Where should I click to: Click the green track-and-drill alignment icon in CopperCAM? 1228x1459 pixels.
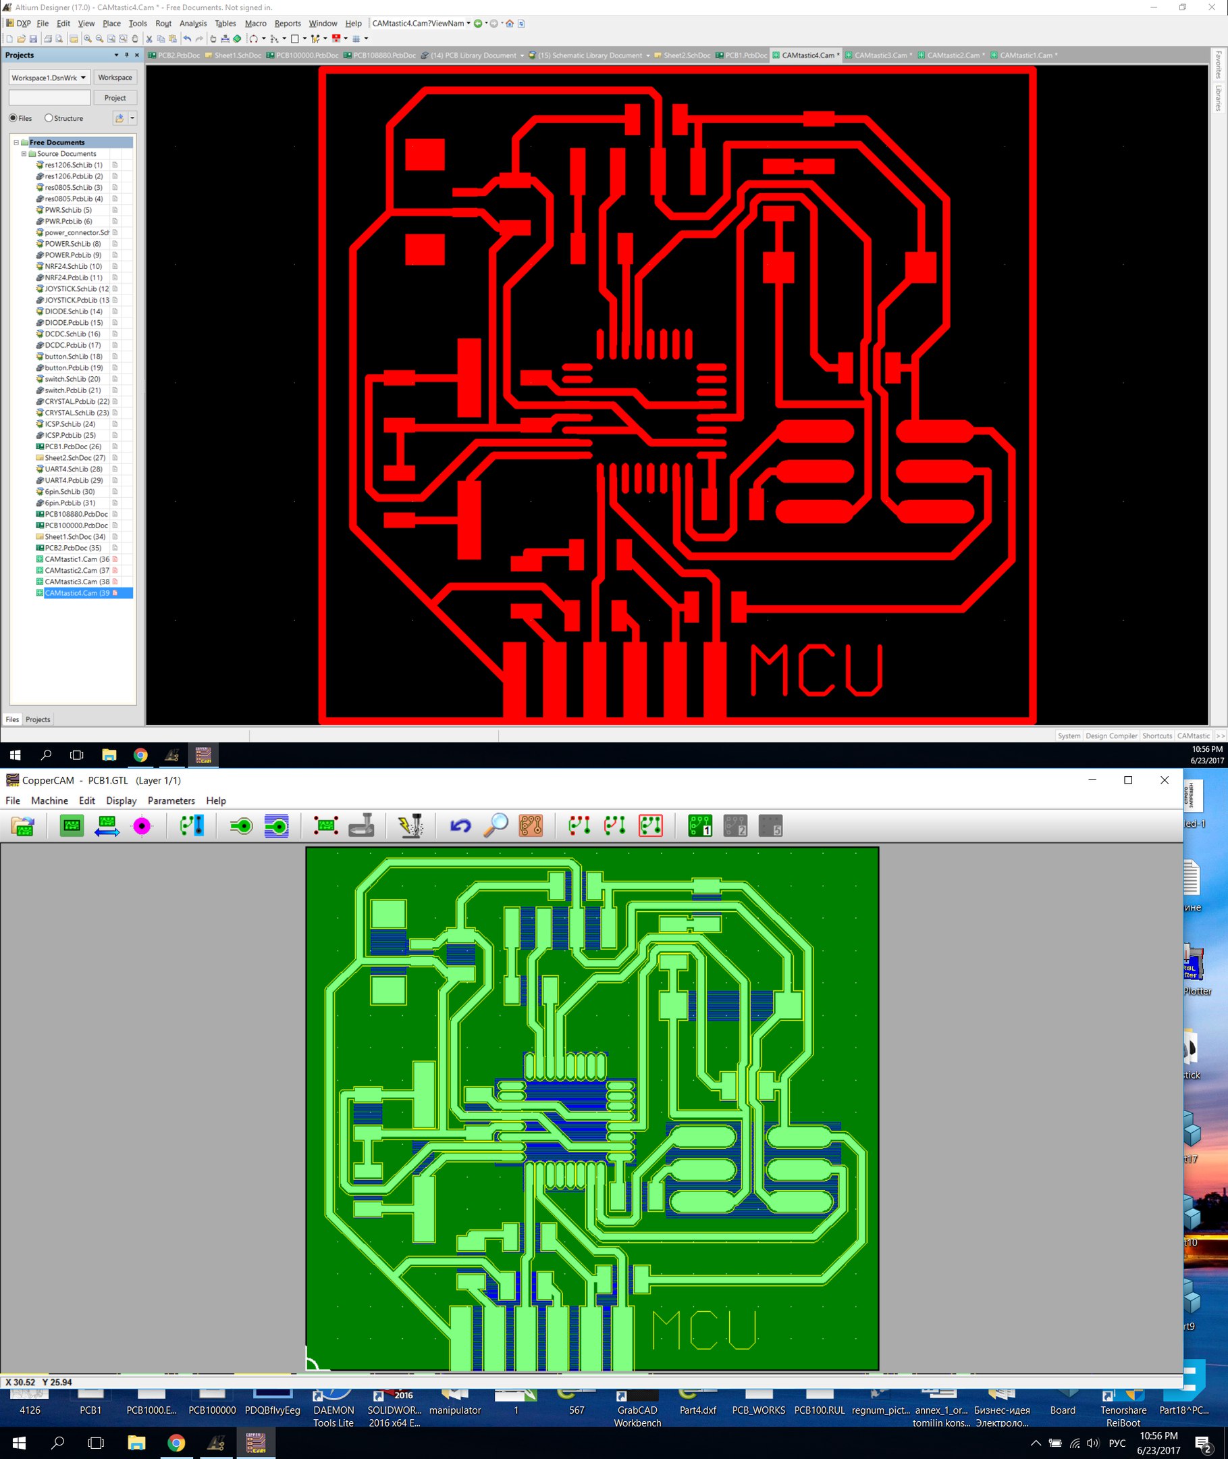[x=192, y=826]
